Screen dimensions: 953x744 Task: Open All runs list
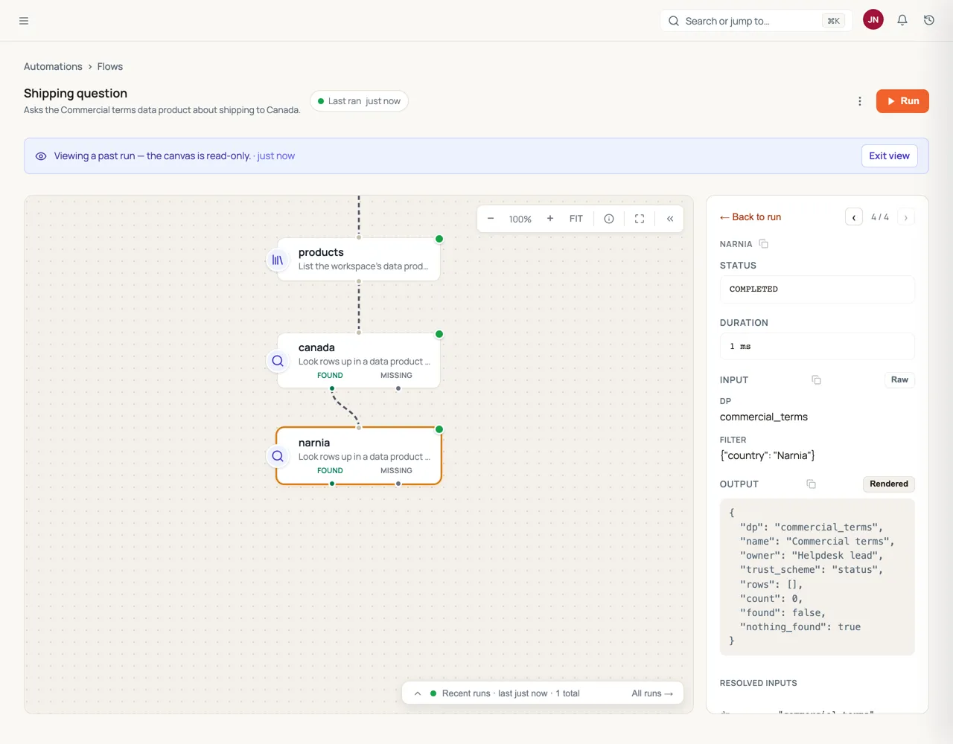(652, 693)
